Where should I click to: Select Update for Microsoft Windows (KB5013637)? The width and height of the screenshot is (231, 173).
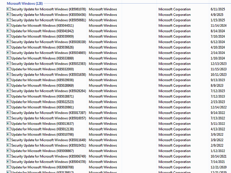43,124
